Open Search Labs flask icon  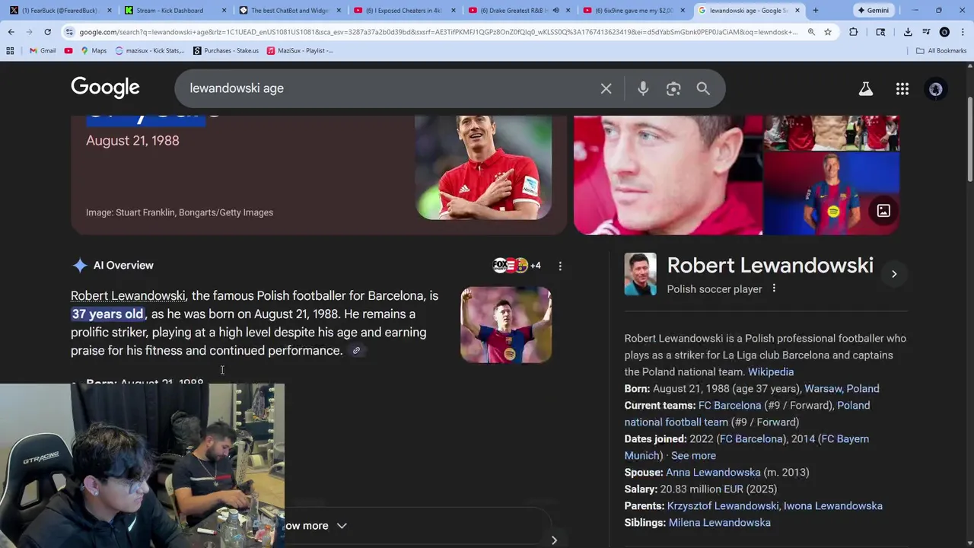(x=866, y=88)
